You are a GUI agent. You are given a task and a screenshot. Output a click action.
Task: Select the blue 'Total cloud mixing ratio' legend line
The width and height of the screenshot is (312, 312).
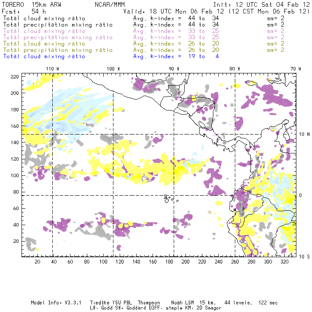click(44, 56)
